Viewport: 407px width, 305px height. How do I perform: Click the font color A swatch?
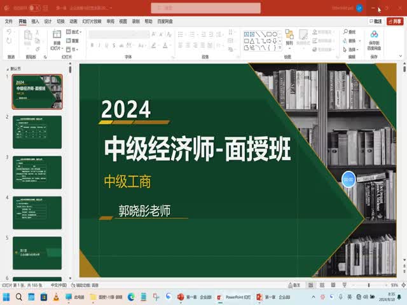click(x=165, y=45)
